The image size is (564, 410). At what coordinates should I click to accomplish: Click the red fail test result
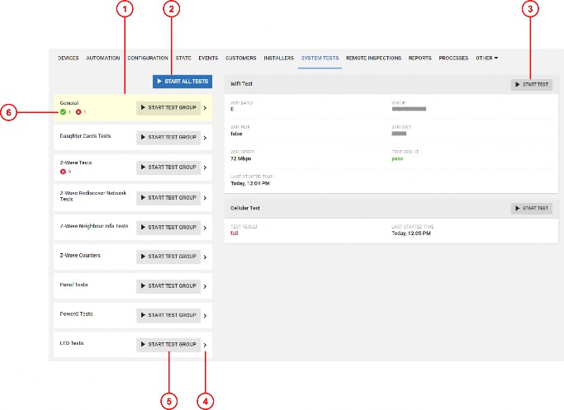pos(235,233)
